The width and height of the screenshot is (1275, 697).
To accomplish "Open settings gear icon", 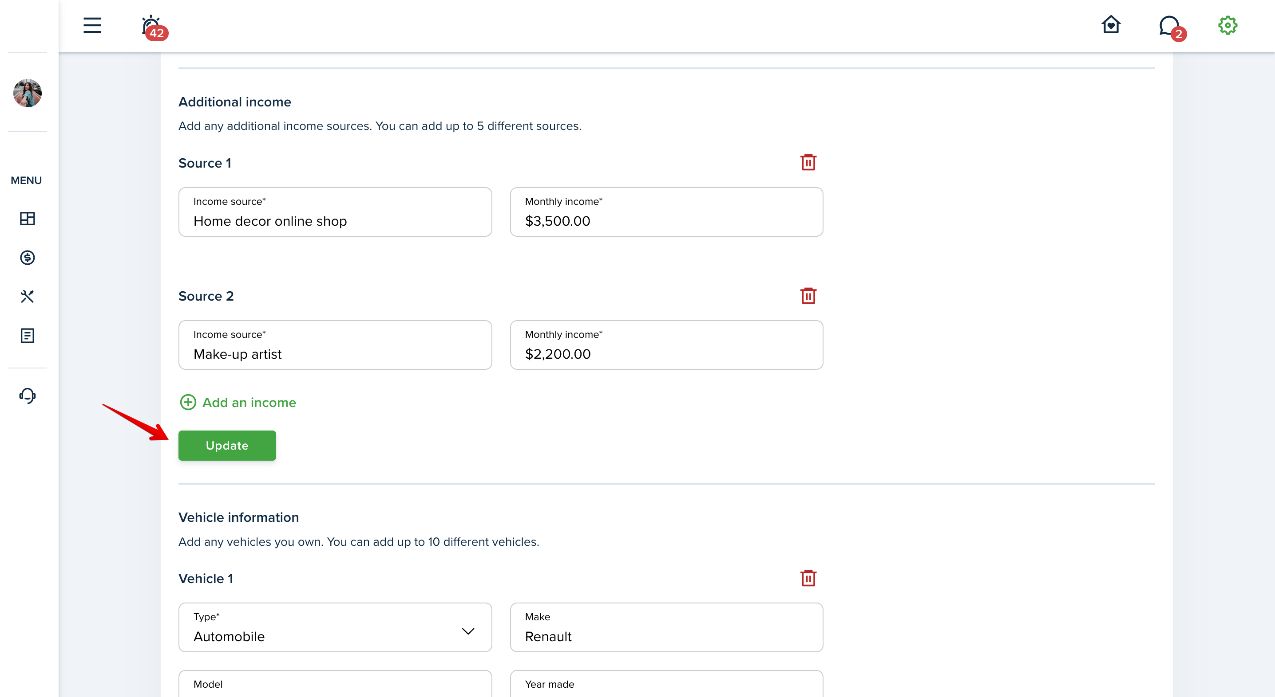I will point(1227,25).
